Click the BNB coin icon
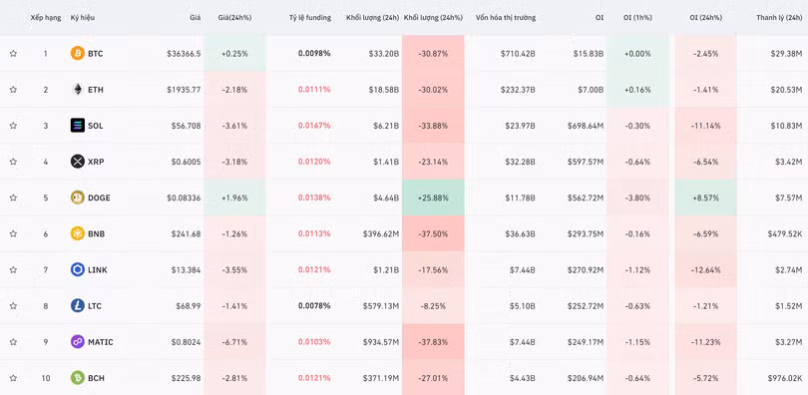808x395 pixels. click(77, 233)
